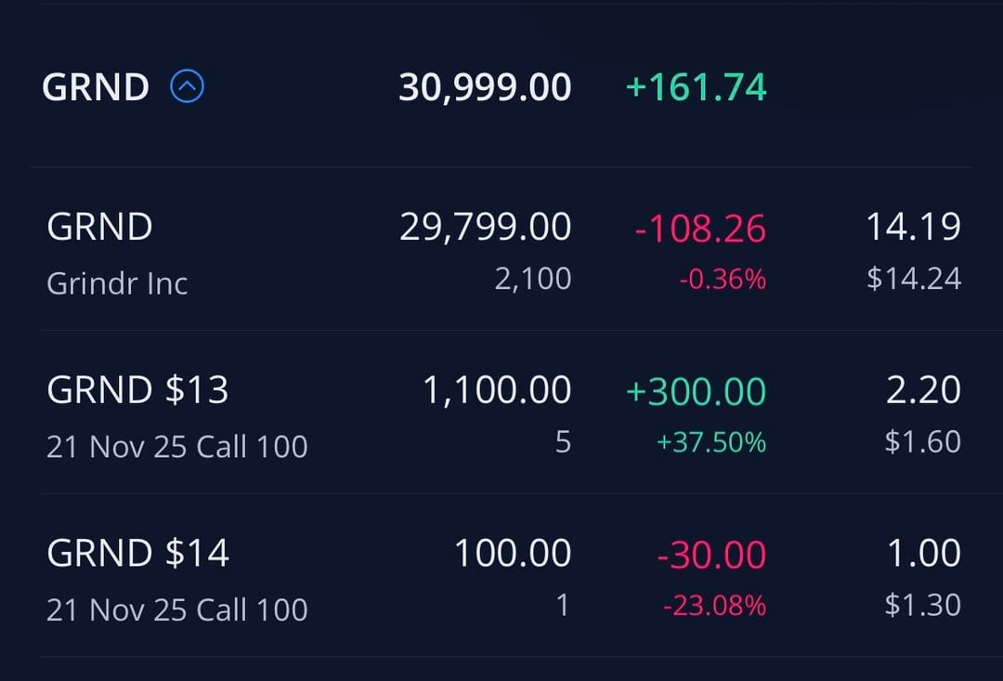Select the -0.36% percent change
This screenshot has width=1003, height=681.
723,280
